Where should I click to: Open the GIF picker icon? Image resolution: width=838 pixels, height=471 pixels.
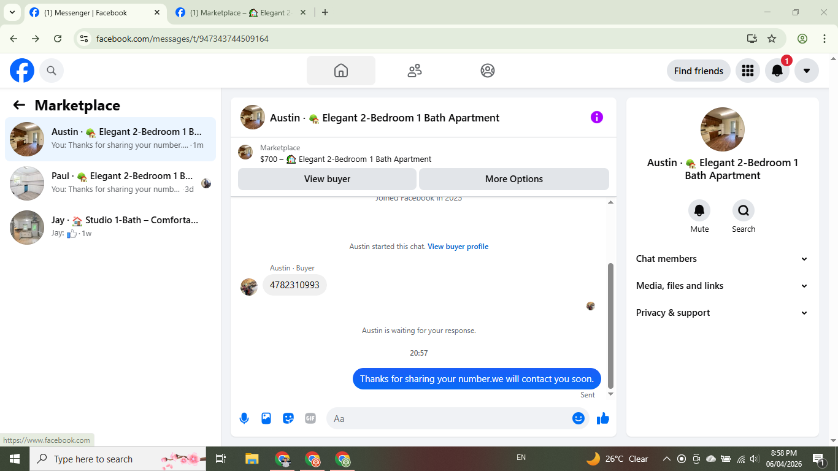(x=310, y=418)
